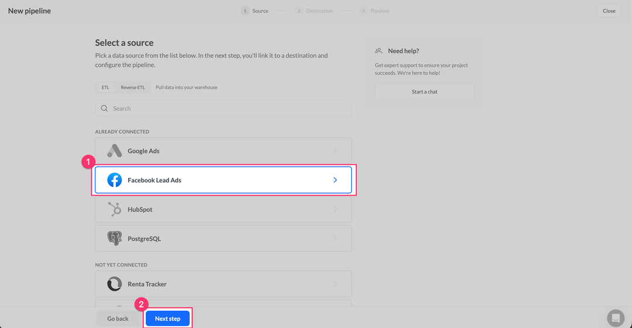Select the Google Ads source
The width and height of the screenshot is (632, 328).
pyautogui.click(x=224, y=151)
